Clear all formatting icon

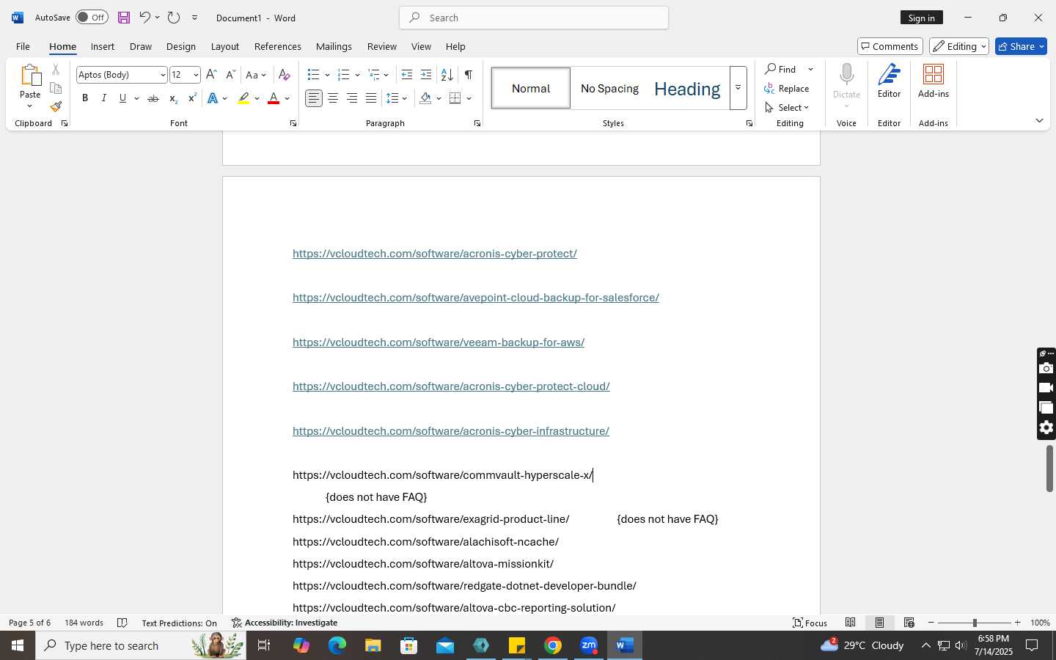[x=285, y=75]
